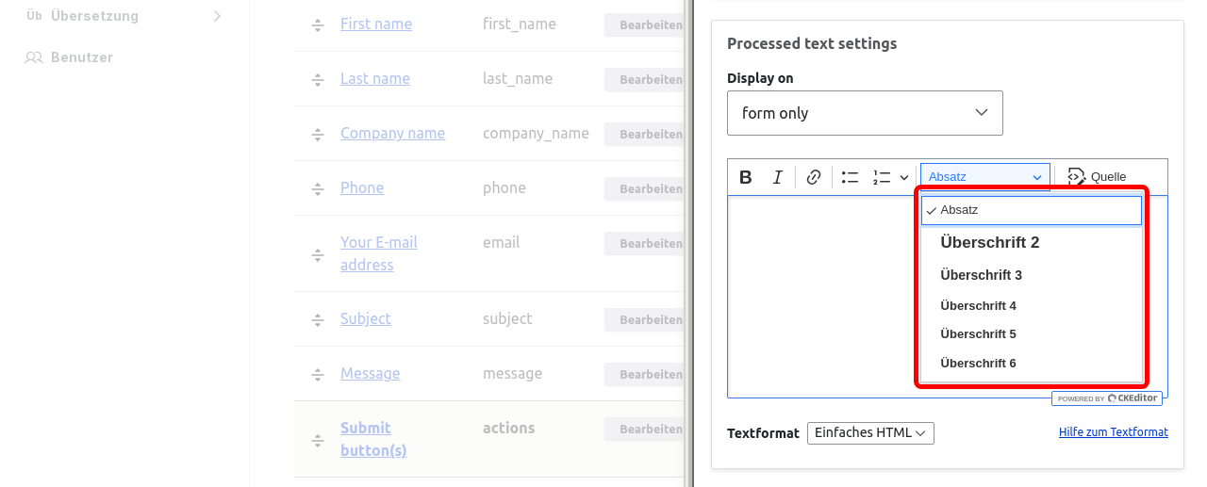Open the Textformat 'Einfaches HTML' select
Image resolution: width=1207 pixels, height=487 pixels.
870,433
